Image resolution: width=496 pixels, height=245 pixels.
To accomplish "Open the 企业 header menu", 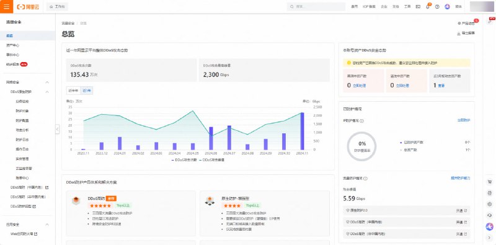I will click(x=384, y=7).
